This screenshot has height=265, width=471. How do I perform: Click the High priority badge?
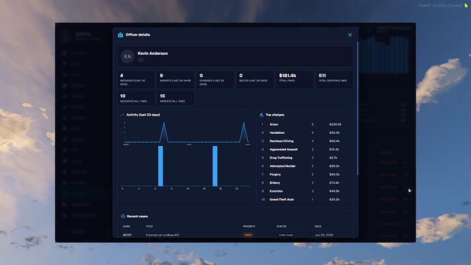pyautogui.click(x=248, y=235)
